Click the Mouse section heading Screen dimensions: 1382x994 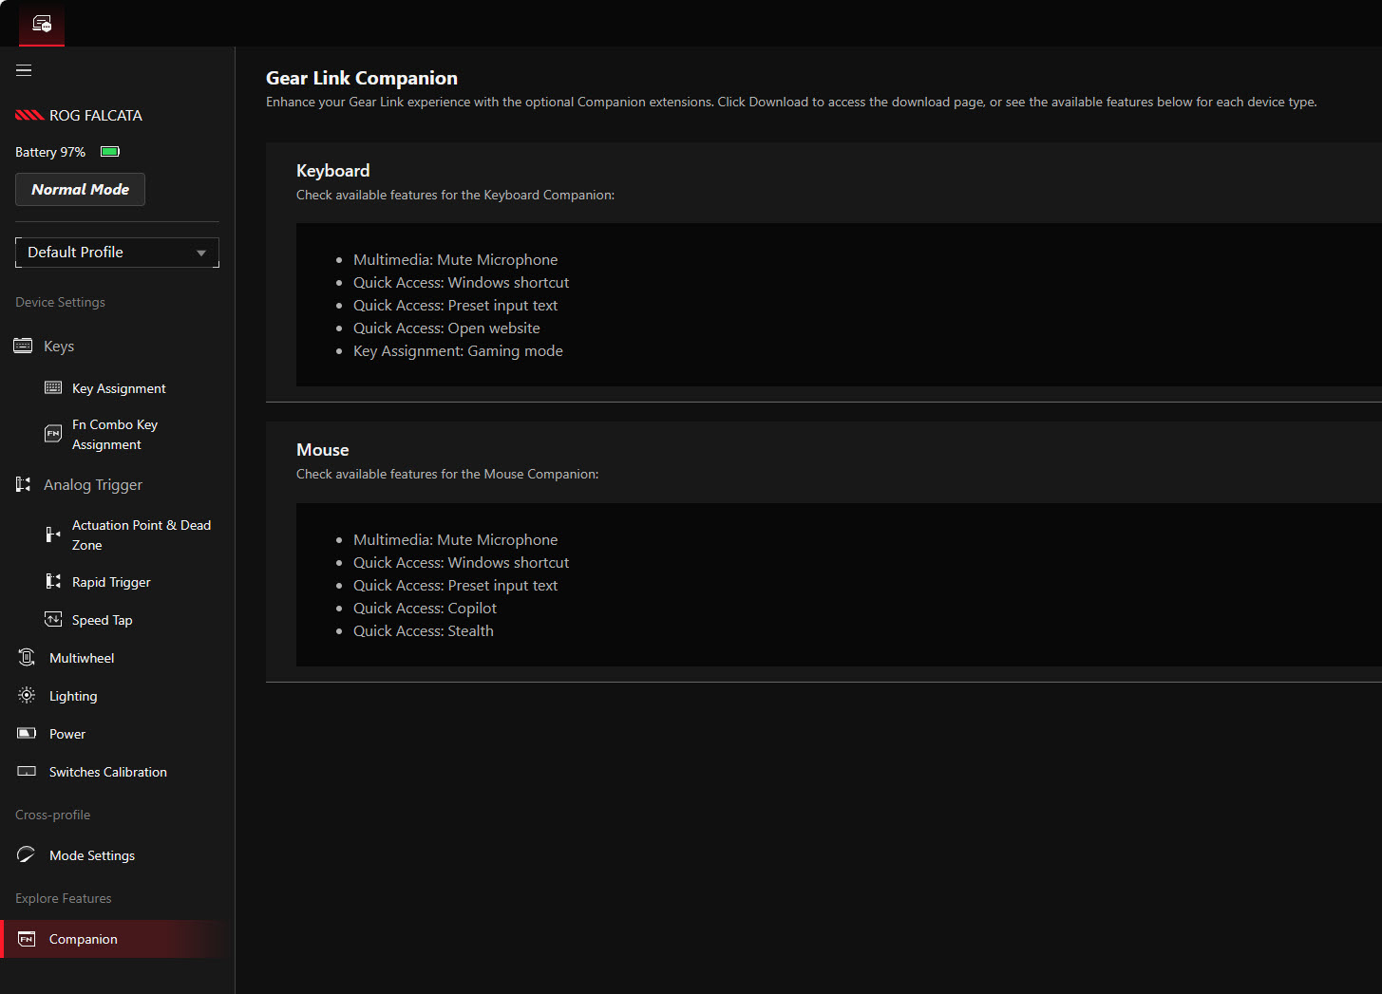coord(323,450)
